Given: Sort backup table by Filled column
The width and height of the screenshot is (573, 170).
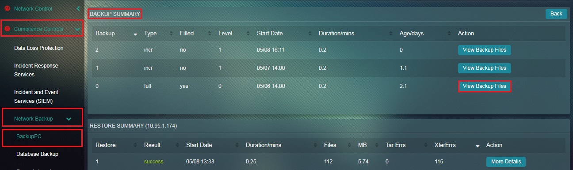Looking at the screenshot, I should pyautogui.click(x=195, y=34).
